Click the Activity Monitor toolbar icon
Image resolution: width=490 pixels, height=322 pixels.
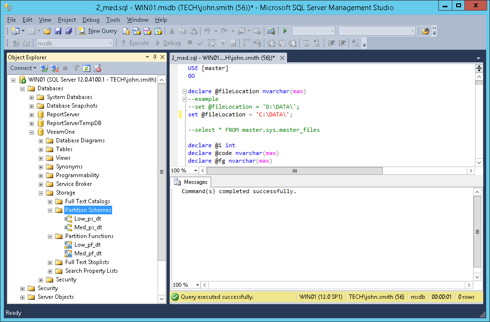(x=271, y=31)
